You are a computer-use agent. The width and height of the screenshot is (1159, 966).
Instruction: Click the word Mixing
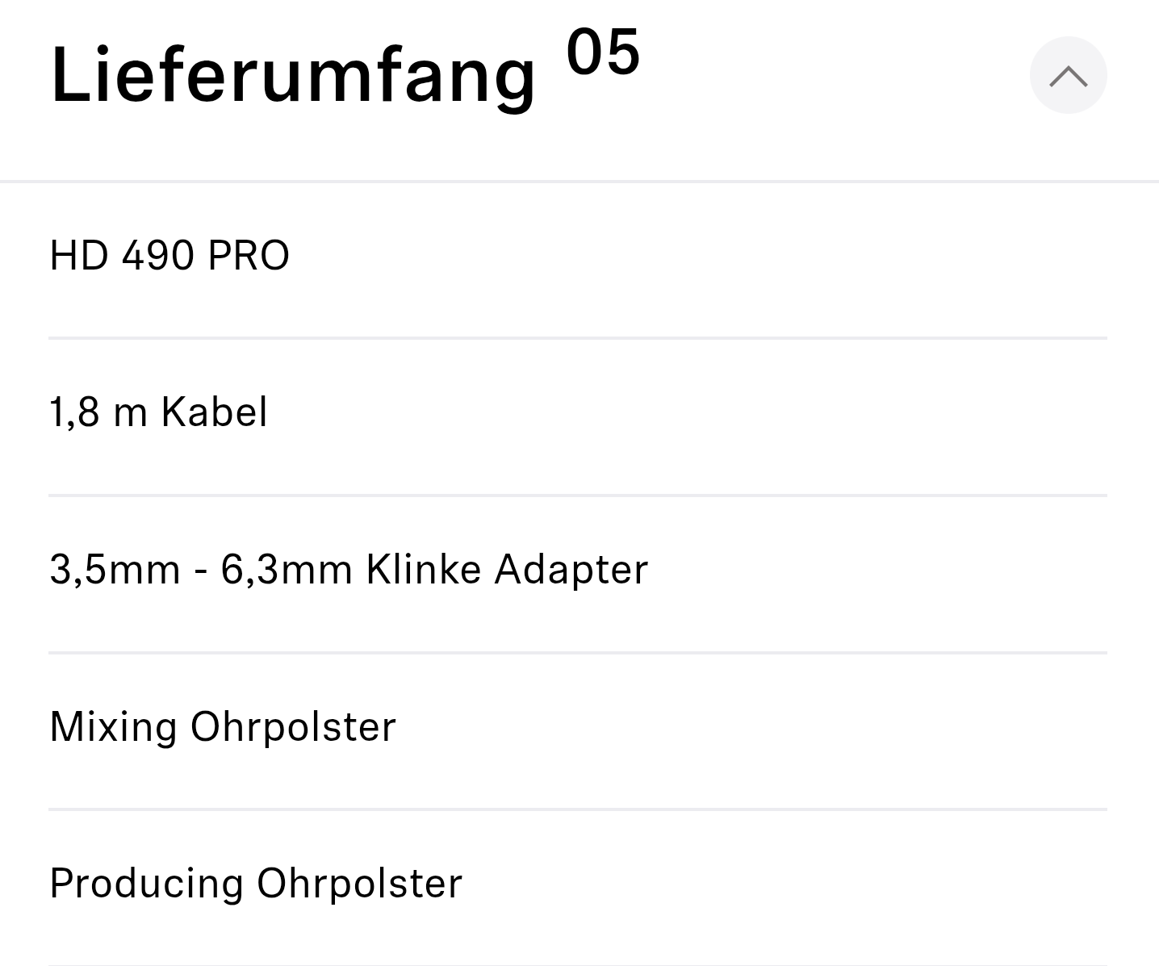pos(113,726)
